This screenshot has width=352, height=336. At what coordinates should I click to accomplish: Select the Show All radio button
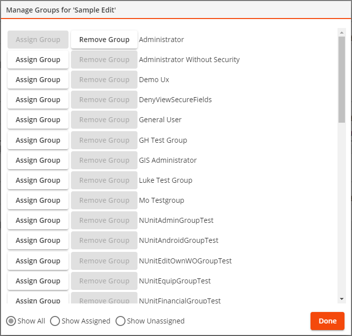click(10, 321)
